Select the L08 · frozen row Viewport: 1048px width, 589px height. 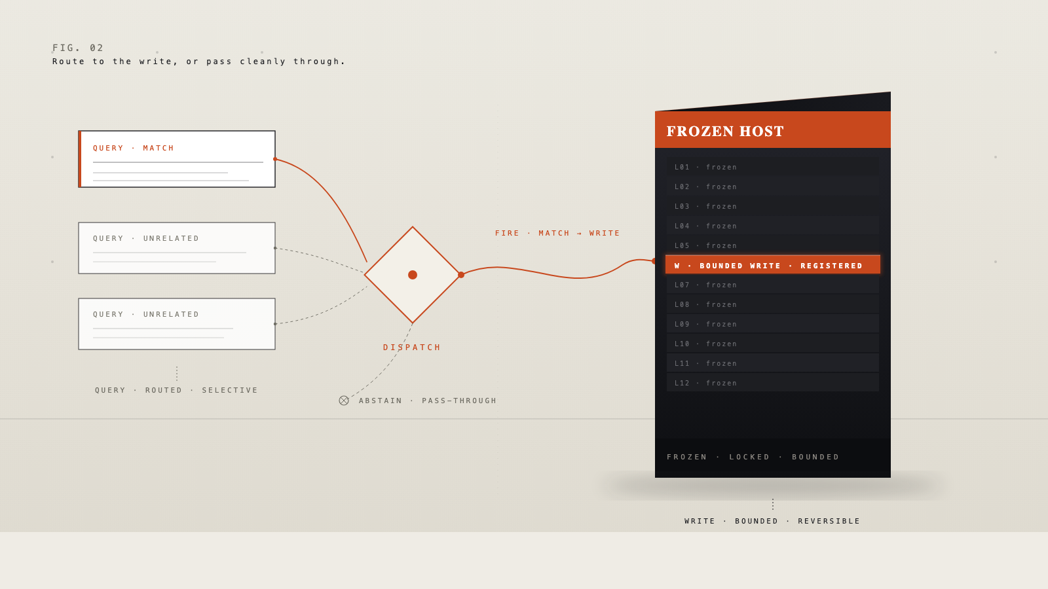pos(773,304)
